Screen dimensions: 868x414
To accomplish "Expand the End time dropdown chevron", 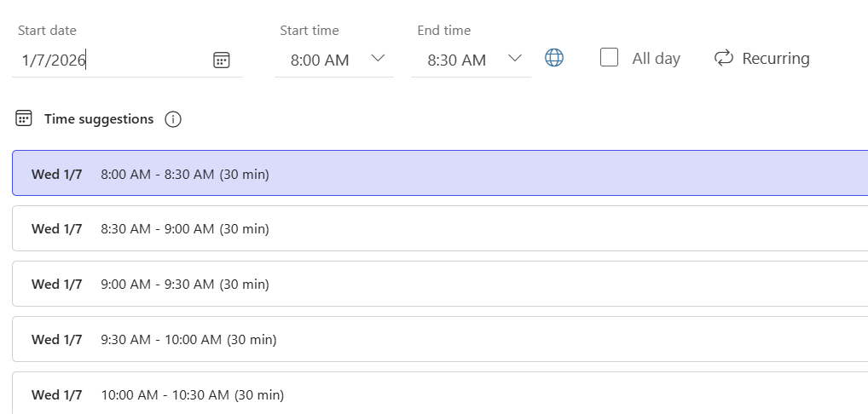I will pyautogui.click(x=514, y=59).
